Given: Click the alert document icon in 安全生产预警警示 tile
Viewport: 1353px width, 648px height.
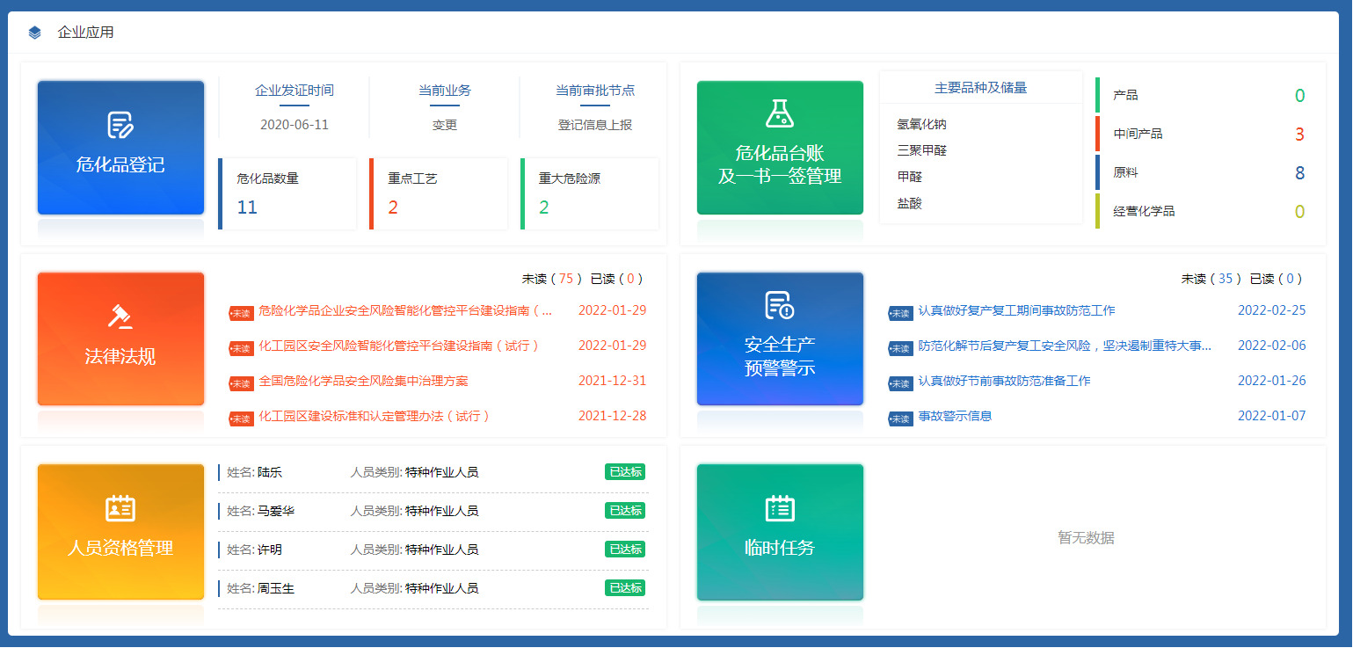Looking at the screenshot, I should point(780,305).
